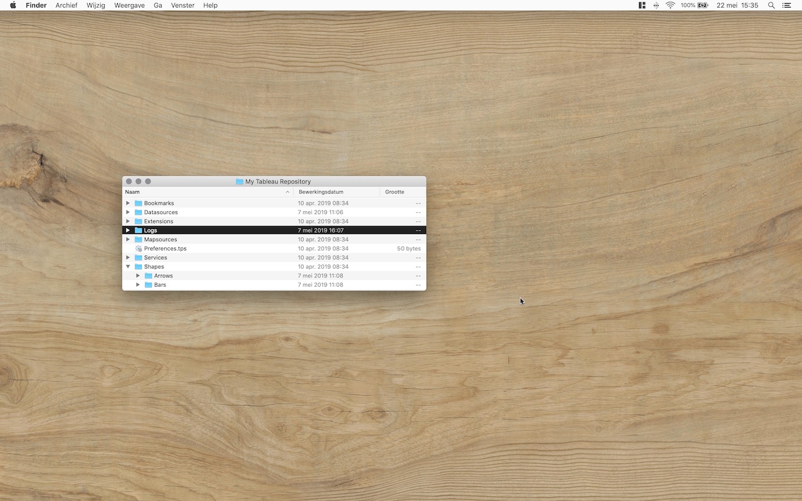This screenshot has width=802, height=501.
Task: Click the battery status icon
Action: (x=702, y=5)
